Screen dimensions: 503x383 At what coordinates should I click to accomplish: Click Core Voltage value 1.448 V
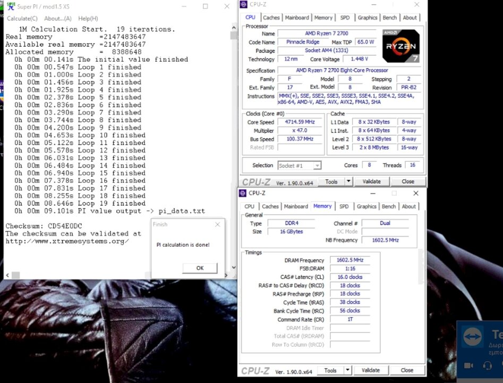[359, 59]
